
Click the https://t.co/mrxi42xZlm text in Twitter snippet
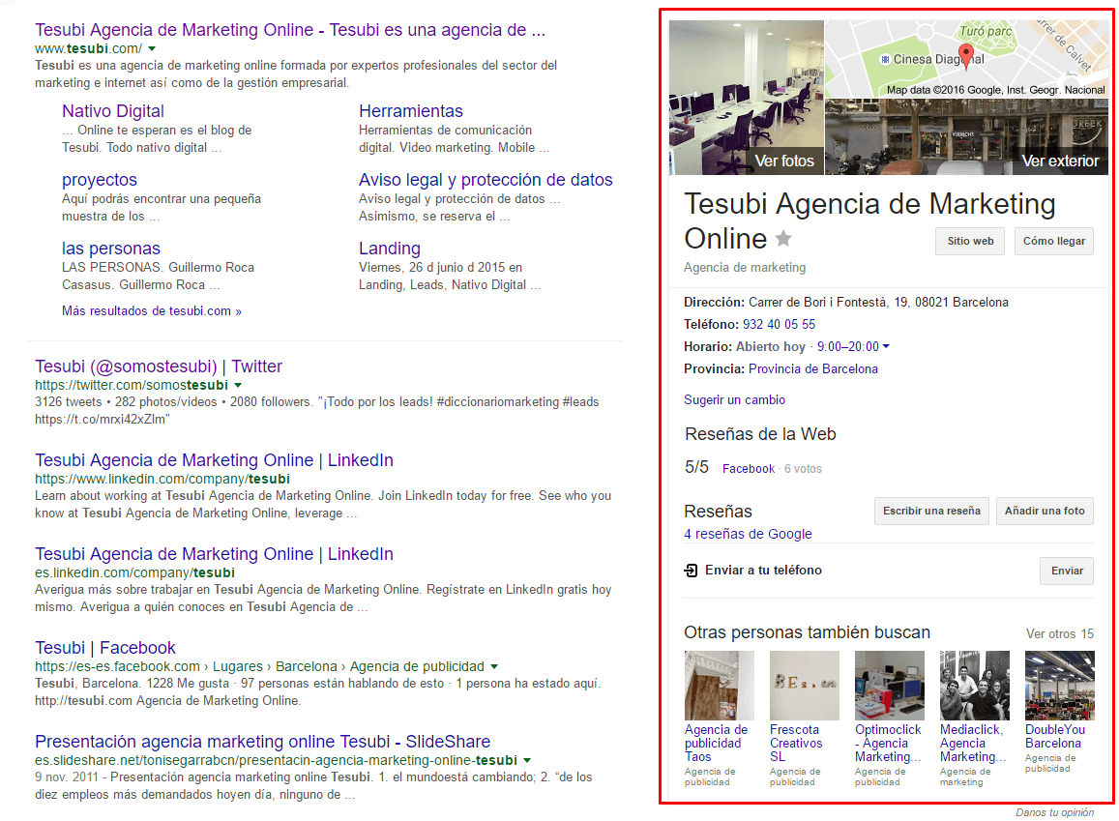coord(103,420)
